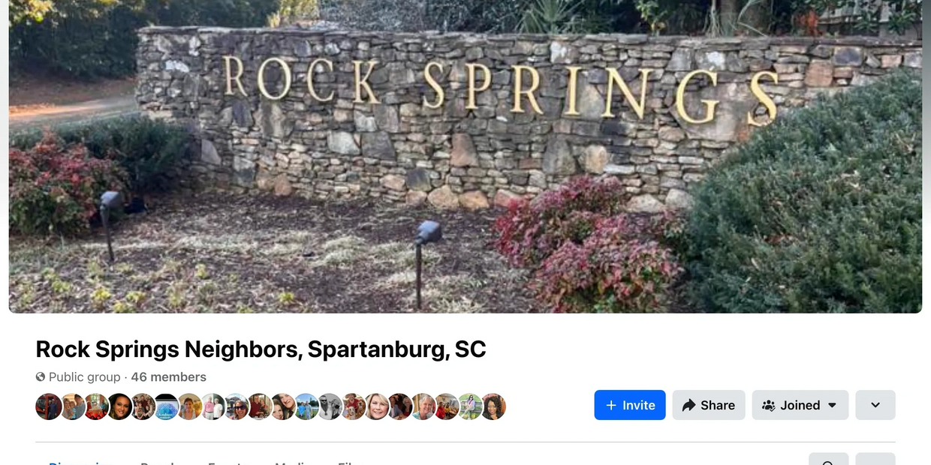Expand the chevron more-options button

[x=875, y=405]
